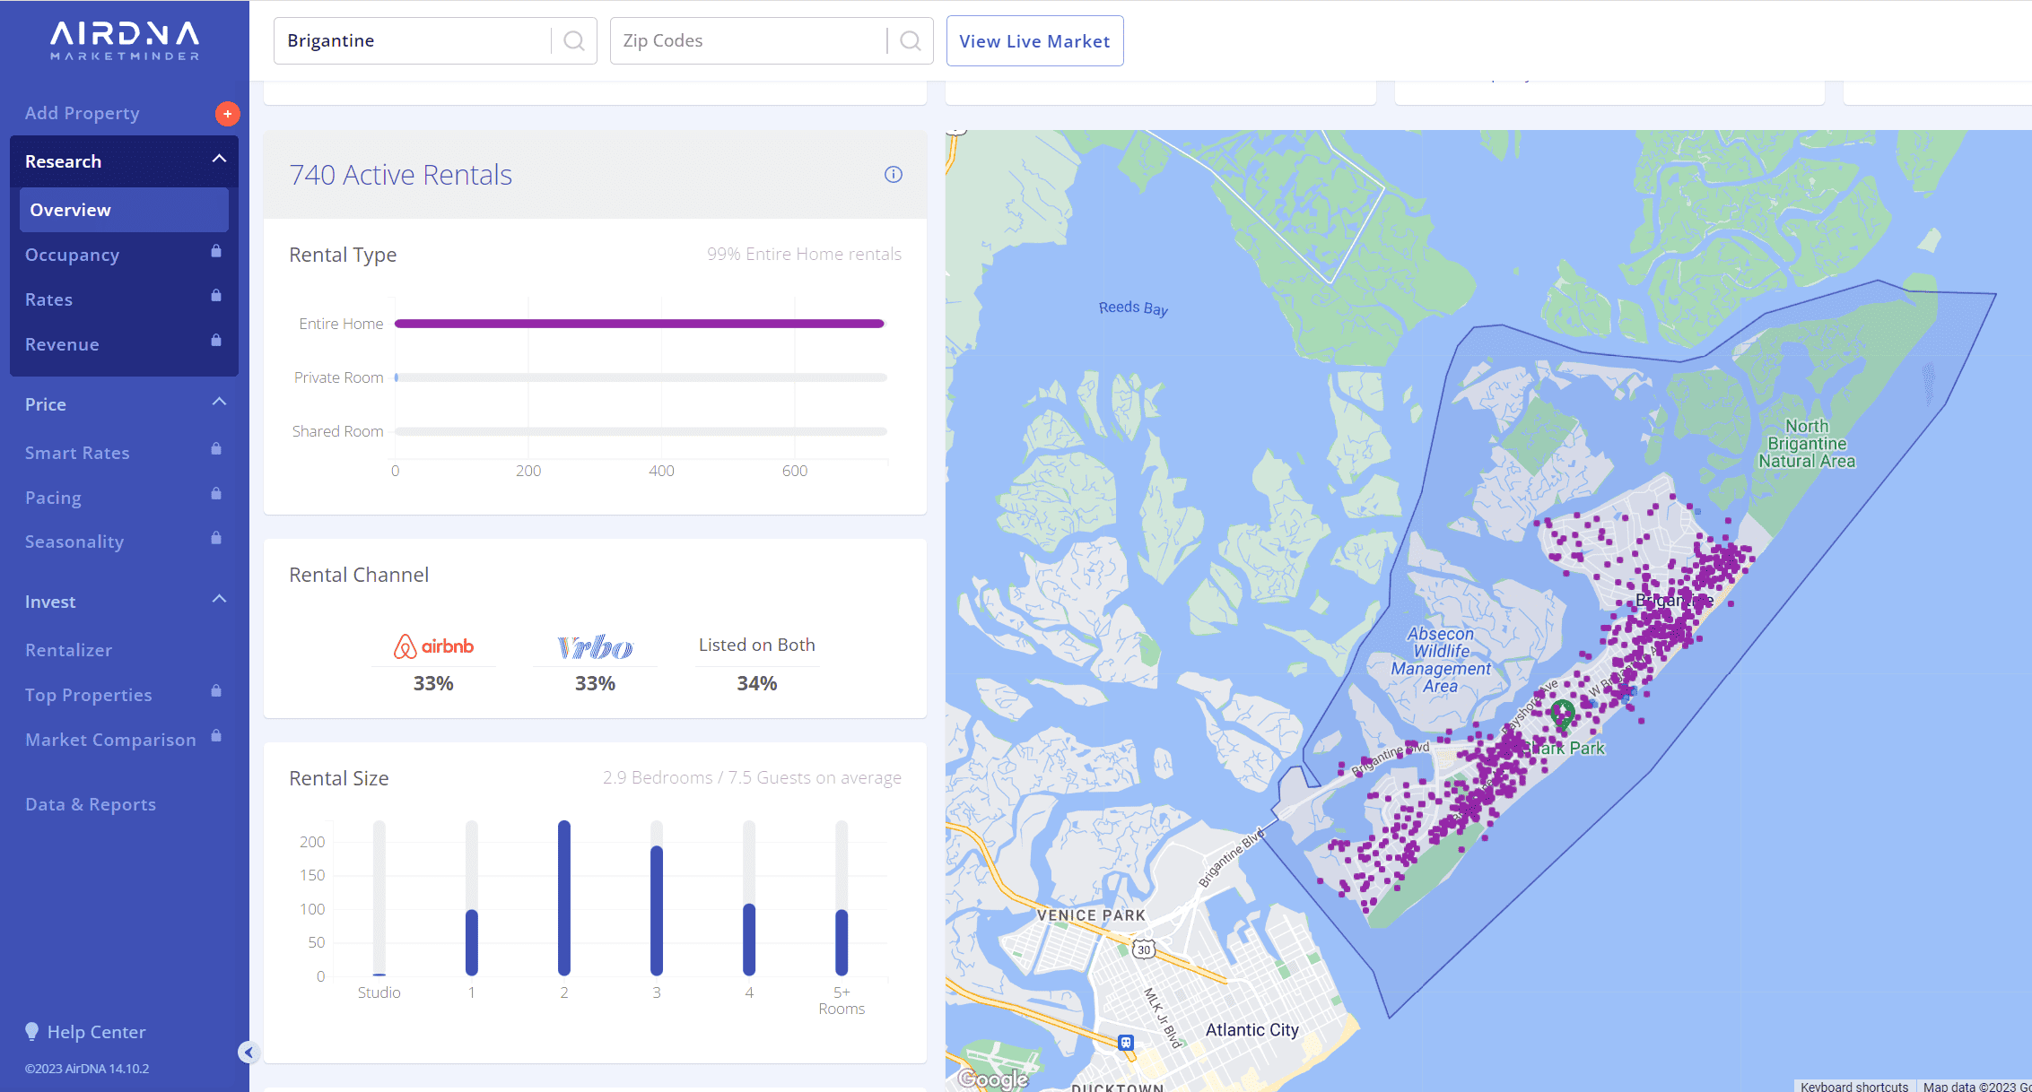Open the Active Rentals info icon
Image resolution: width=2032 pixels, height=1092 pixels.
coord(893,175)
